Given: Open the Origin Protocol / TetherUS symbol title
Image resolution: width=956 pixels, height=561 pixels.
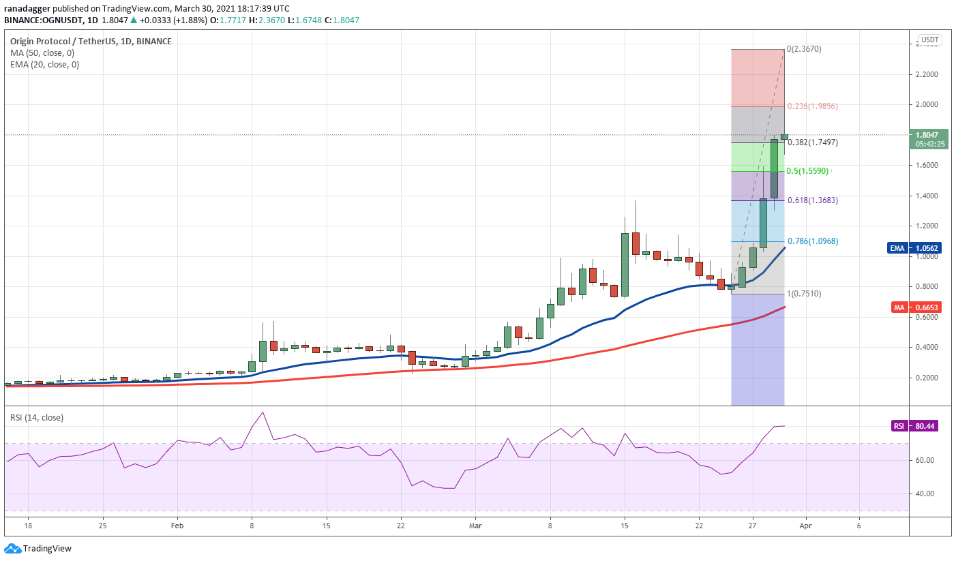Looking at the screenshot, I should (91, 42).
